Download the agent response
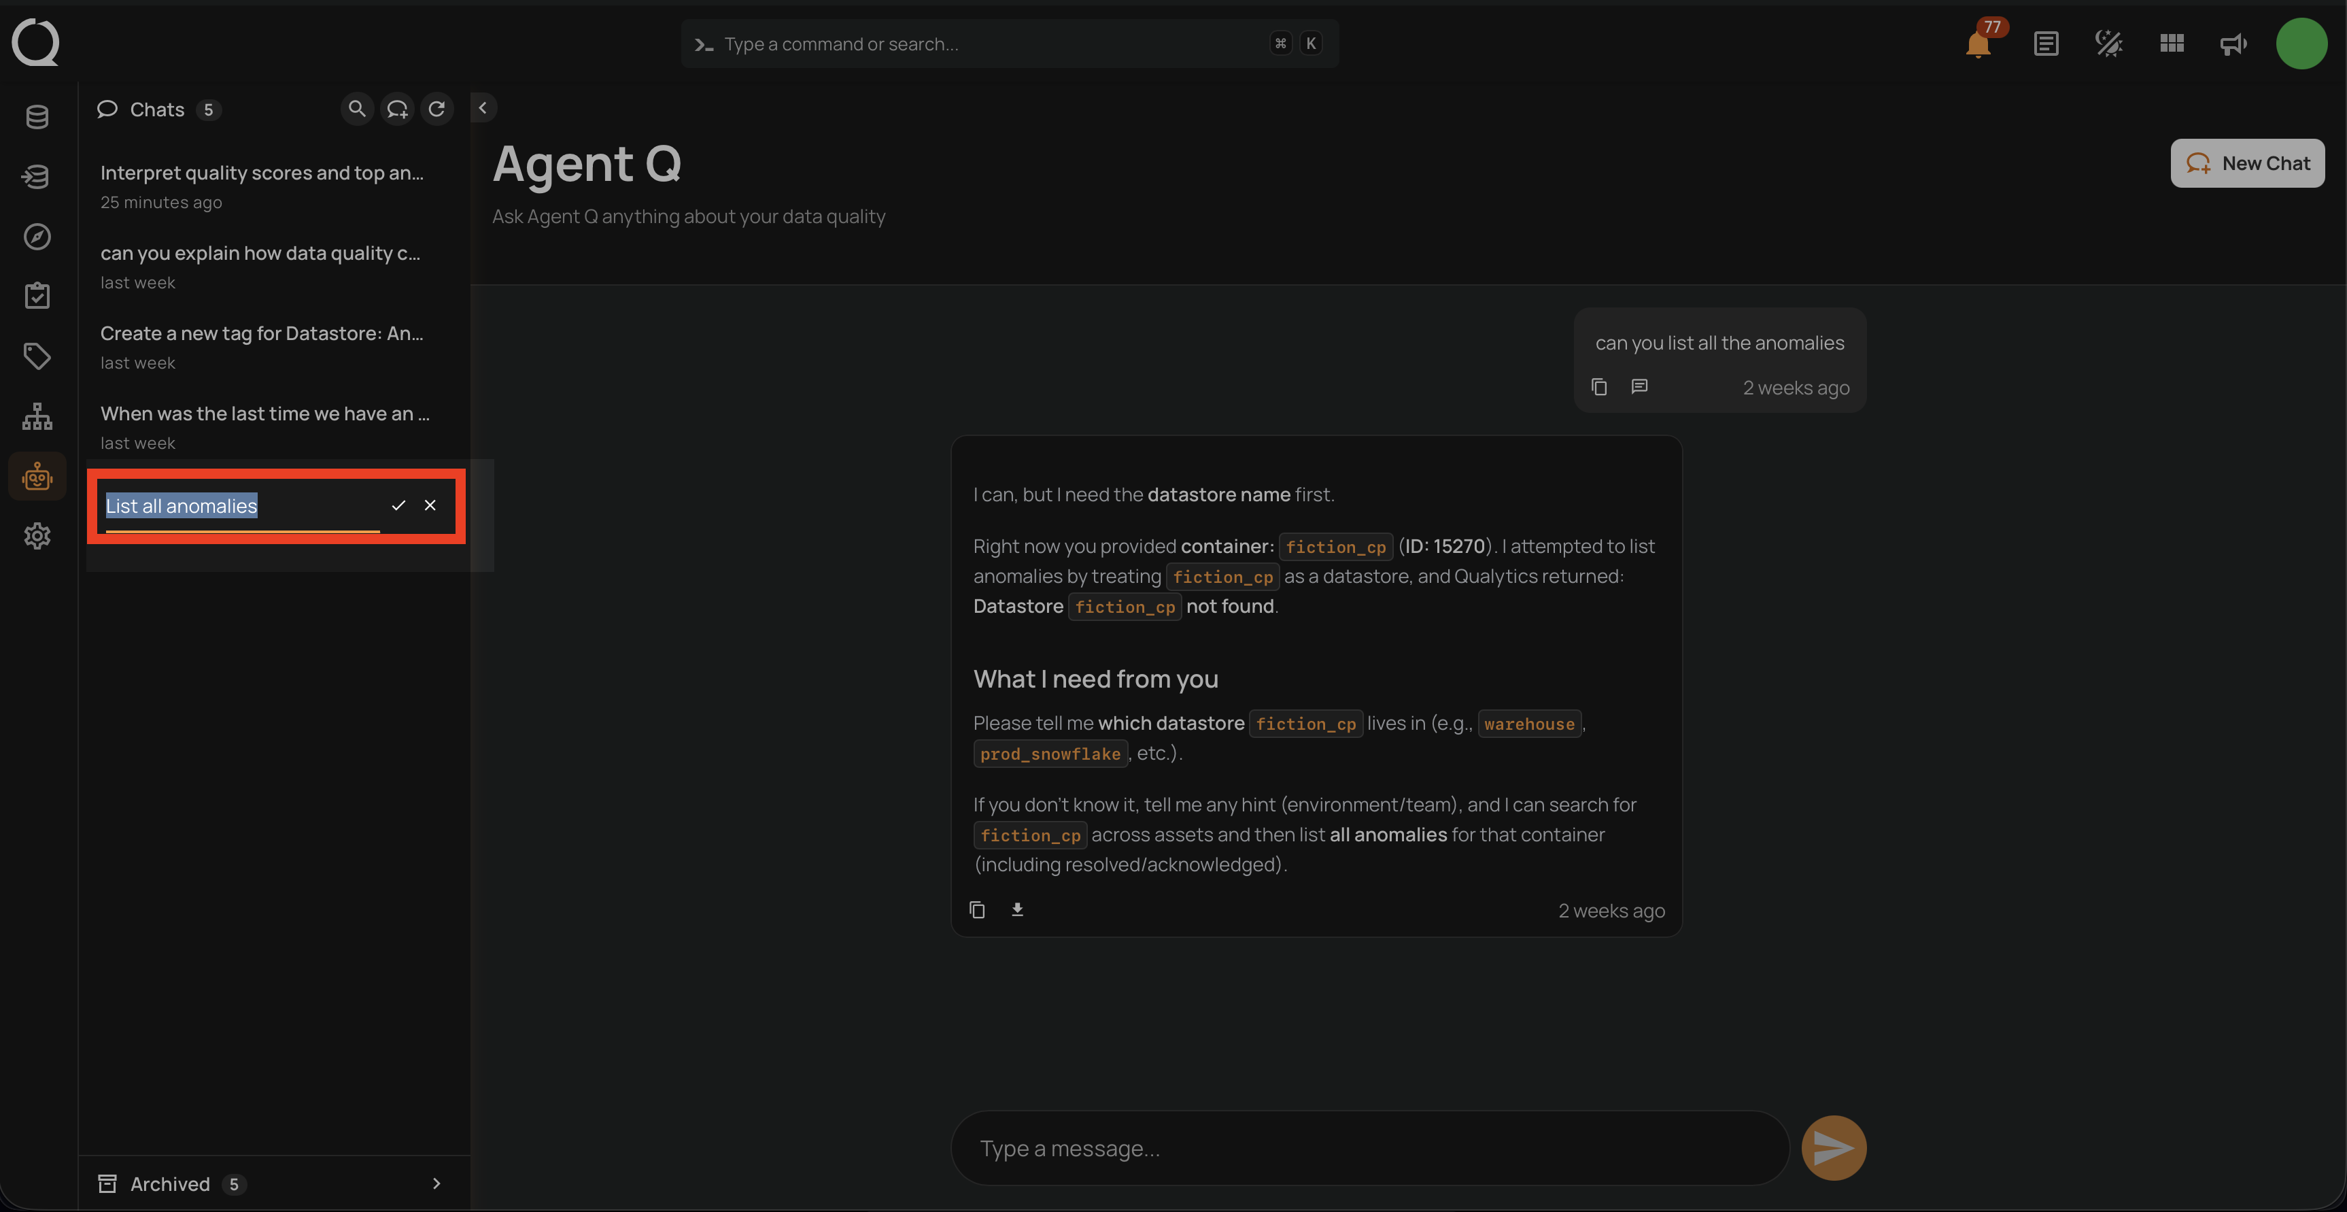This screenshot has height=1212, width=2347. click(x=1018, y=909)
